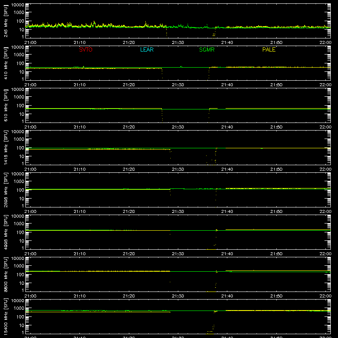The width and height of the screenshot is (338, 338).
Task: Select the 245 MHz [SFU] axis label
Action: 5,21
